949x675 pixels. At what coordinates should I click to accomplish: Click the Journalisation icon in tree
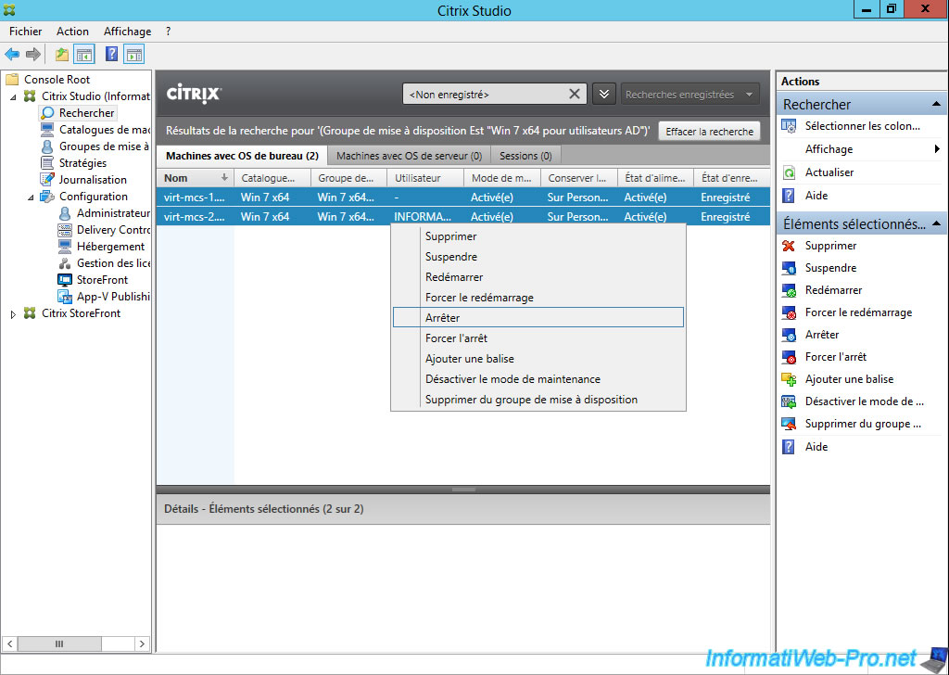pyautogui.click(x=47, y=180)
